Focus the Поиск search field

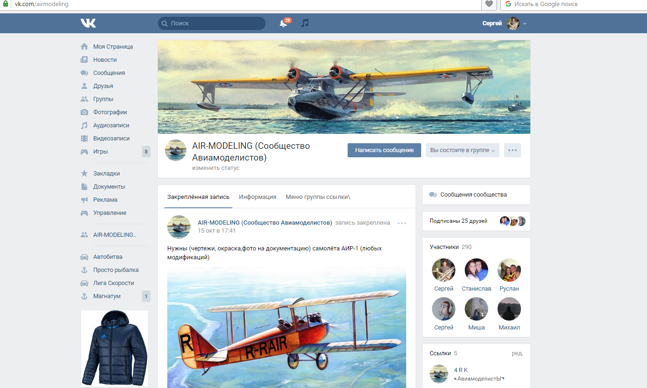coord(212,23)
